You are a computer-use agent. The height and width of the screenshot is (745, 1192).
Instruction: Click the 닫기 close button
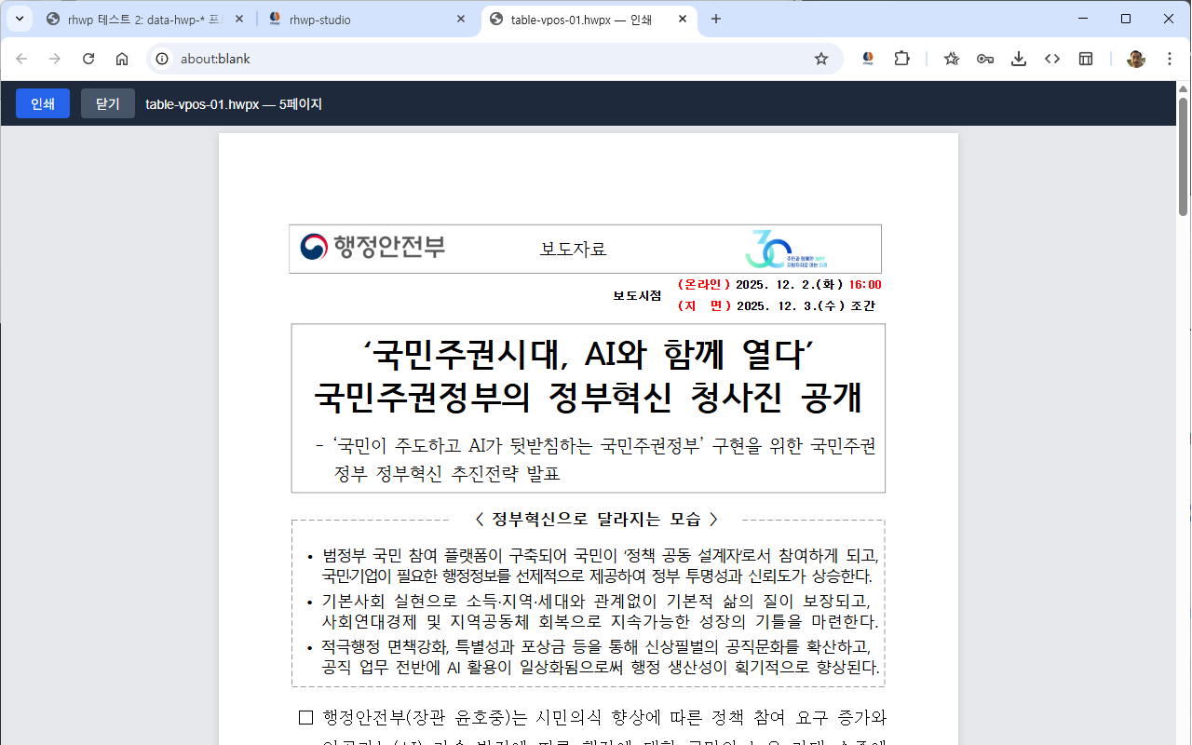point(108,103)
